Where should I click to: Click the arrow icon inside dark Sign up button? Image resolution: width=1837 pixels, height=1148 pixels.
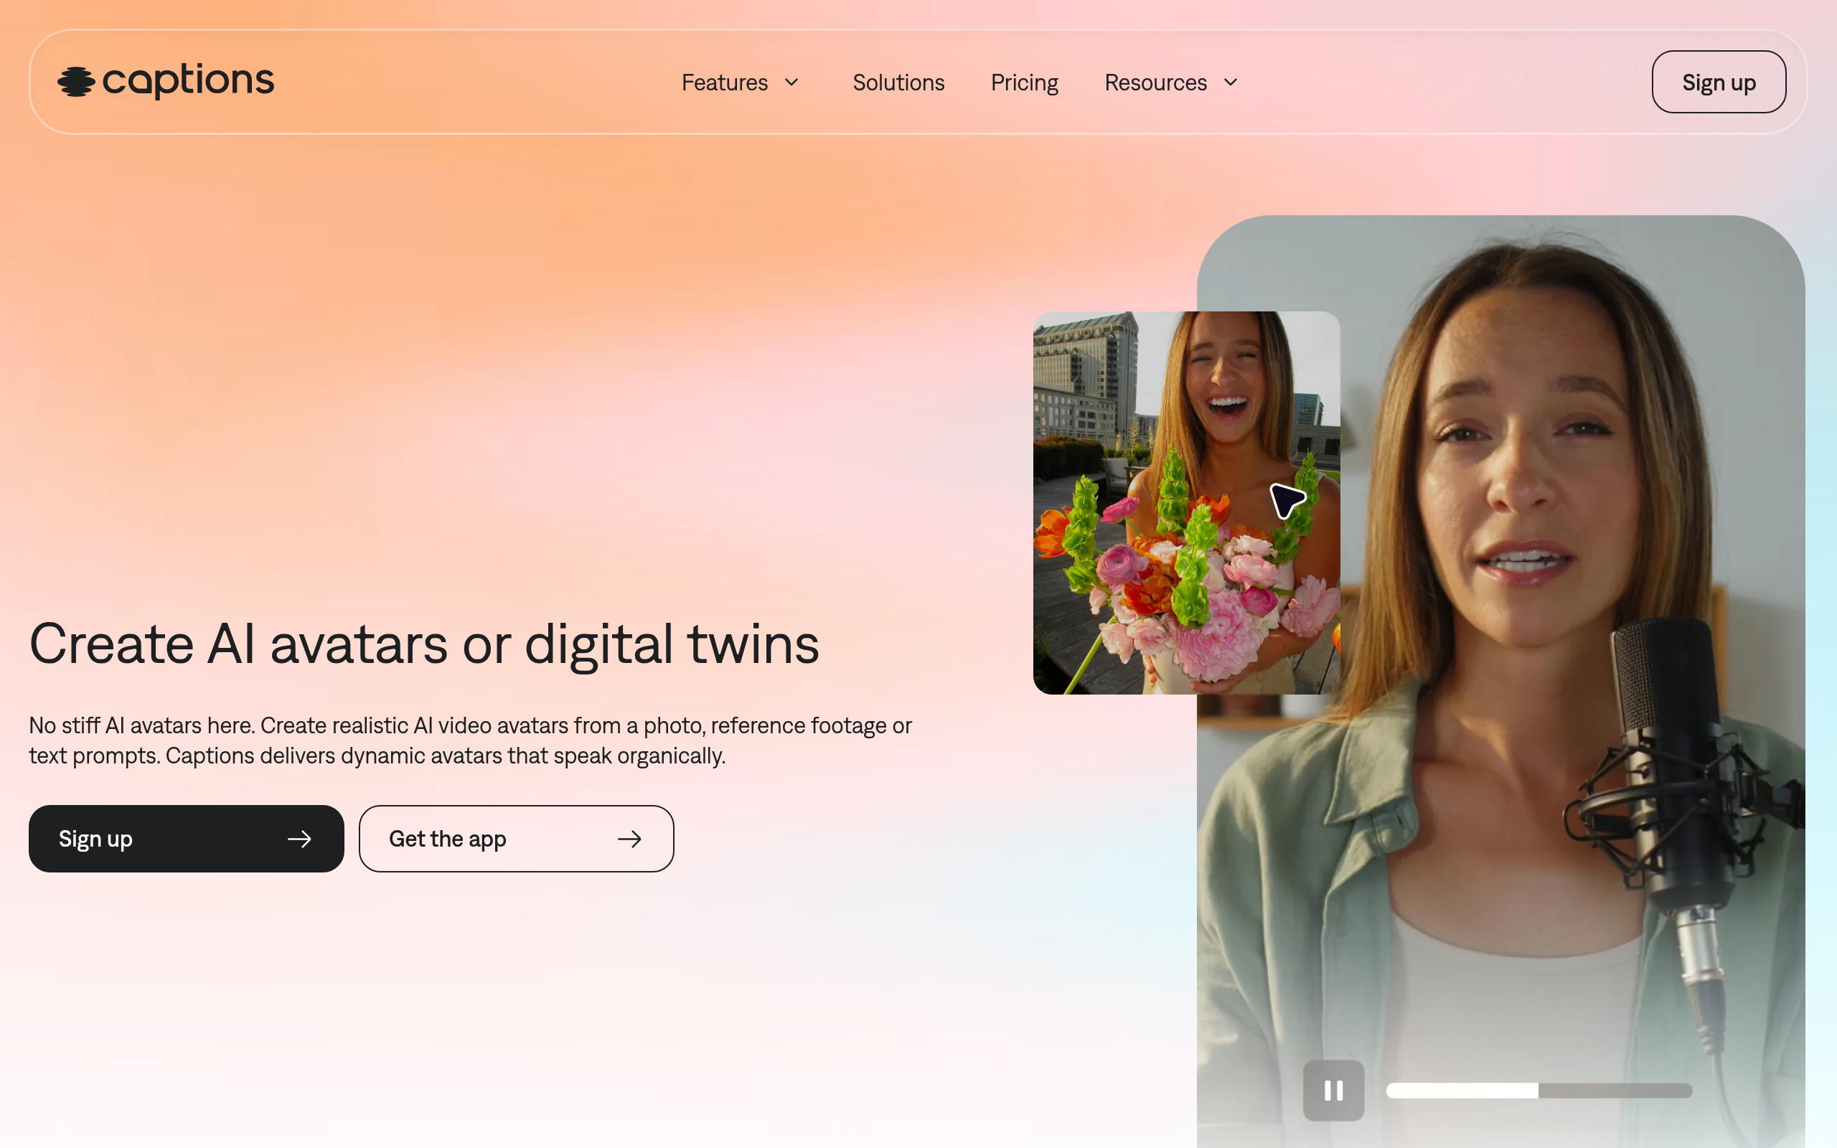[300, 839]
